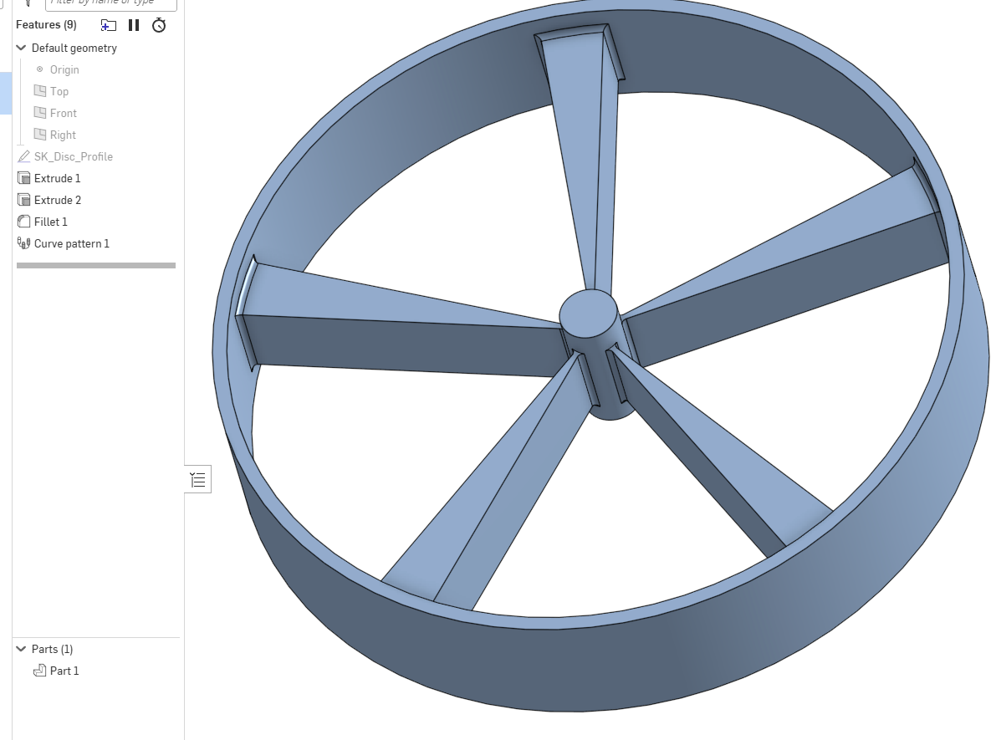Select the Extrude 2 feature
The height and width of the screenshot is (740, 996).
57,200
